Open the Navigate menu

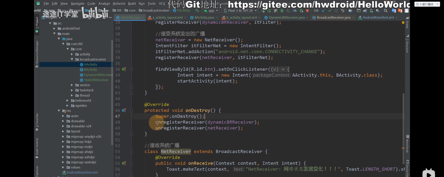pyautogui.click(x=77, y=3)
